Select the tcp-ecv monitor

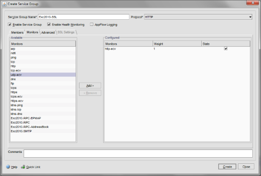[x=43, y=70]
